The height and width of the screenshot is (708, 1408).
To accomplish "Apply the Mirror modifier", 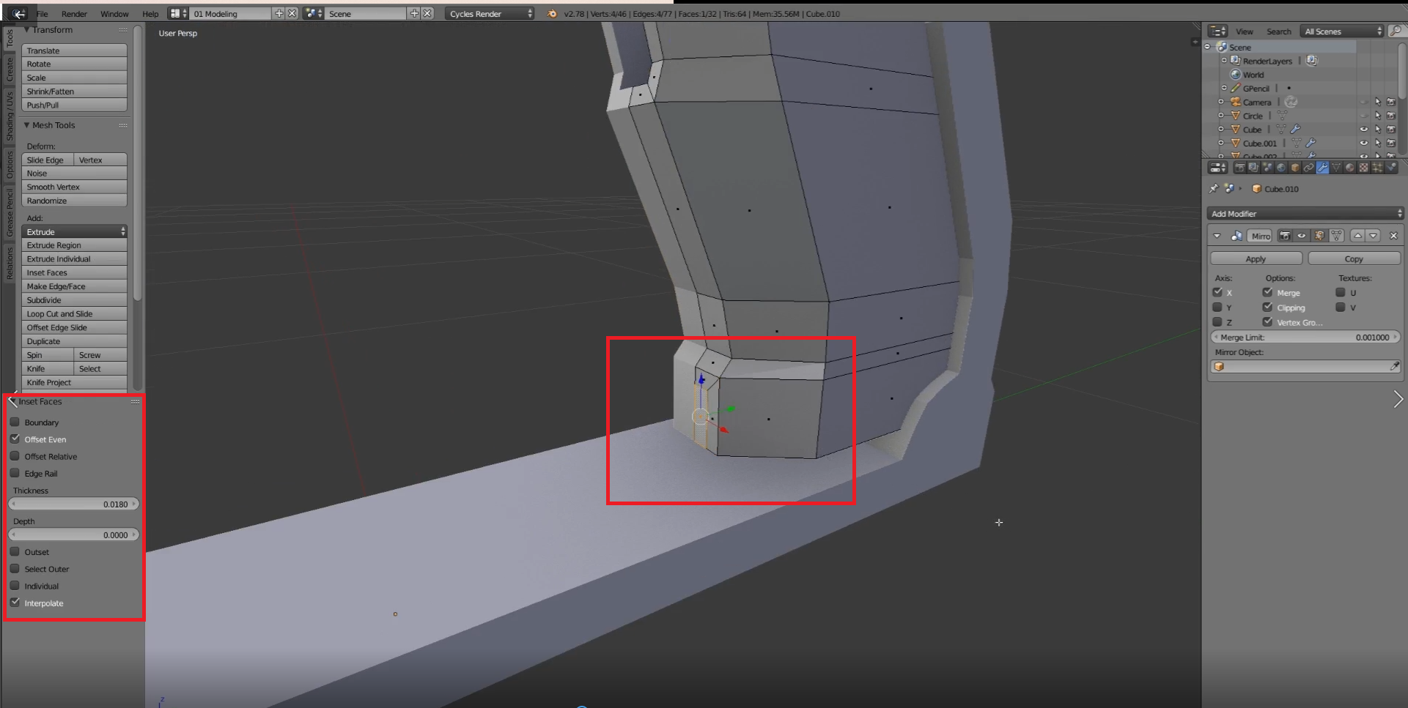I will (x=1256, y=258).
